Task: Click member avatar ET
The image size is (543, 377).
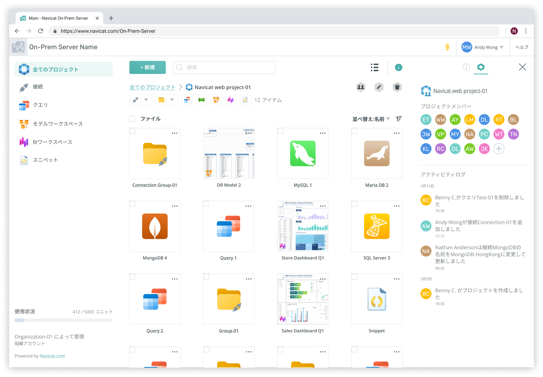Action: (426, 120)
